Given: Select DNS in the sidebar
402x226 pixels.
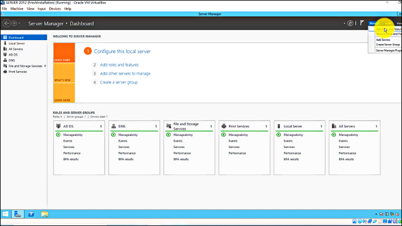Looking at the screenshot, I should pos(24,60).
